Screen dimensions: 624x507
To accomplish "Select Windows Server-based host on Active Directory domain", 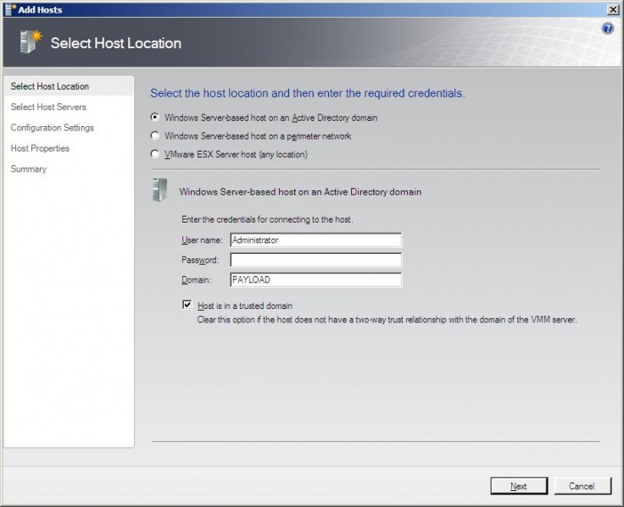I will click(x=154, y=118).
